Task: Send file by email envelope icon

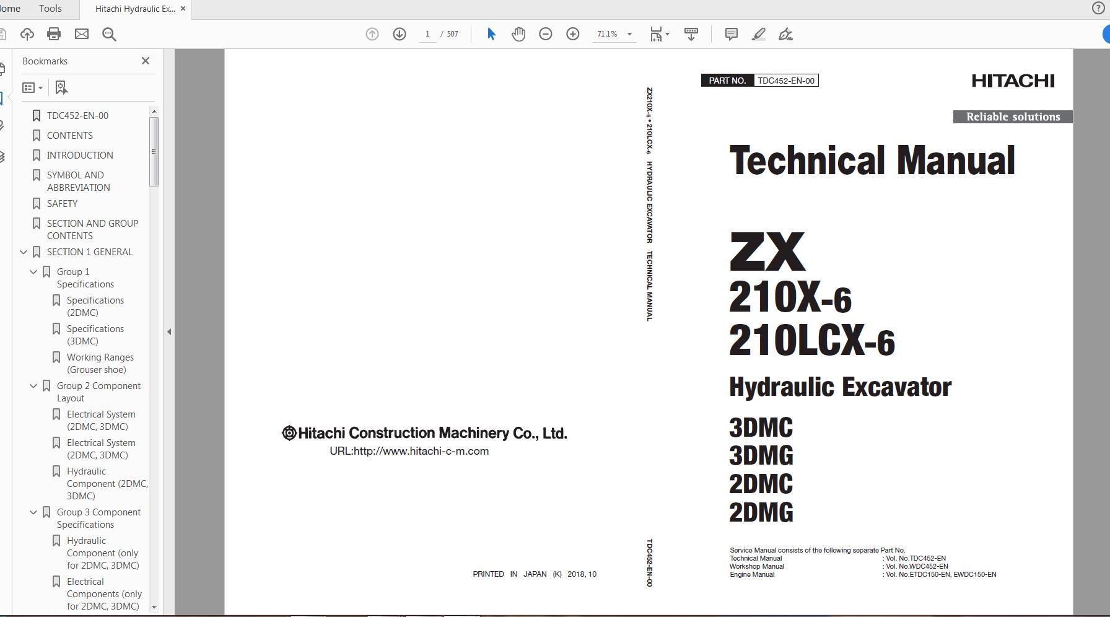Action: (x=82, y=34)
